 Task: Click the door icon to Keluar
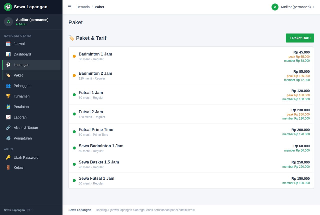(8, 167)
